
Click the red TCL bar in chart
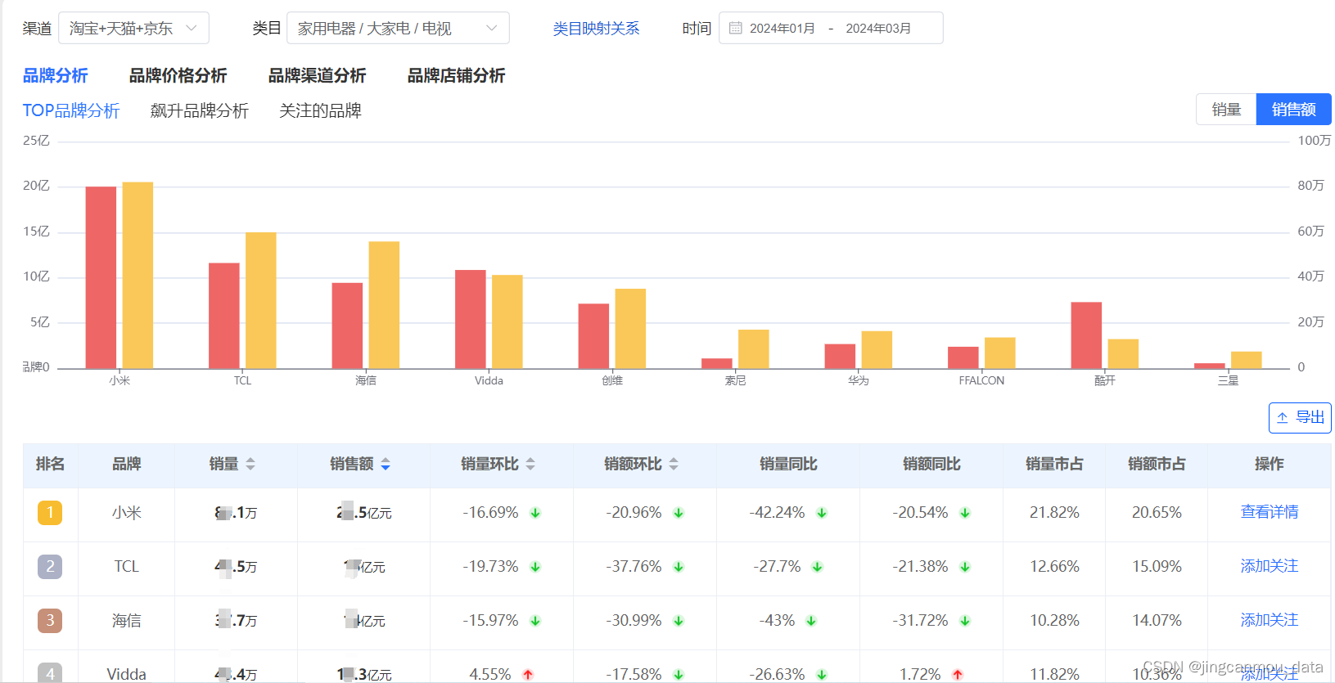click(224, 316)
